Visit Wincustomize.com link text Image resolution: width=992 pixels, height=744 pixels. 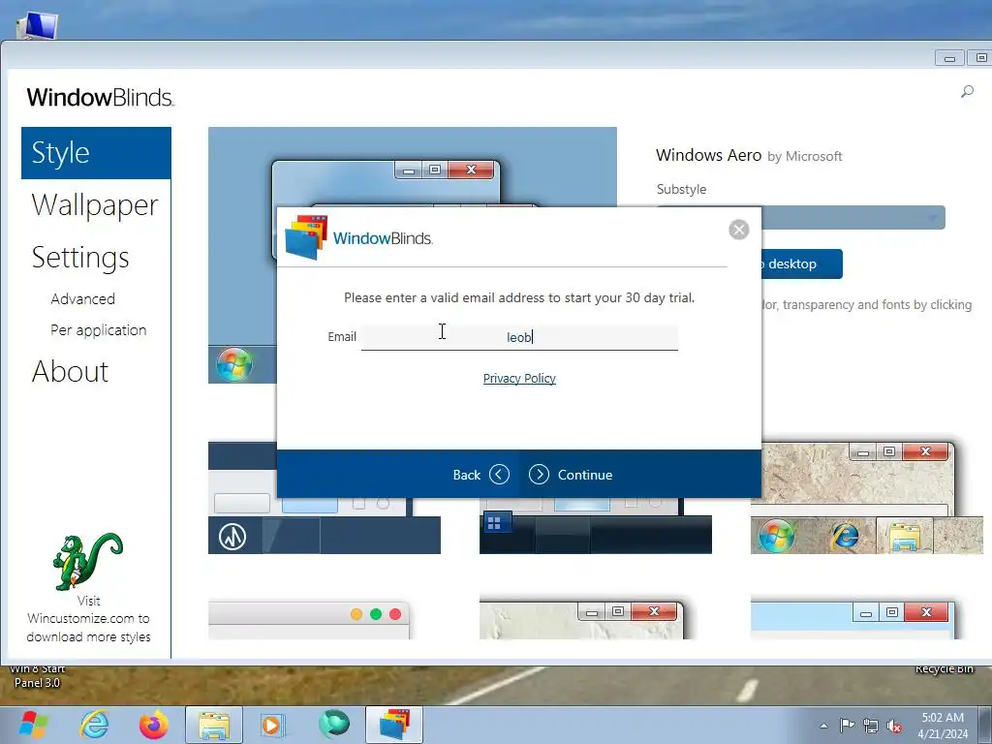coord(88,619)
